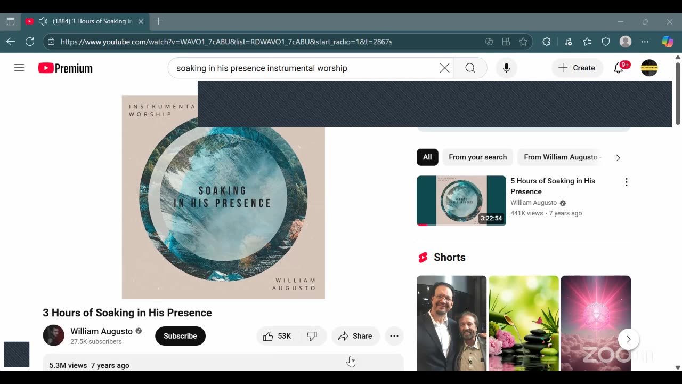
Task: Open William Augusto channel name link
Action: click(x=101, y=331)
